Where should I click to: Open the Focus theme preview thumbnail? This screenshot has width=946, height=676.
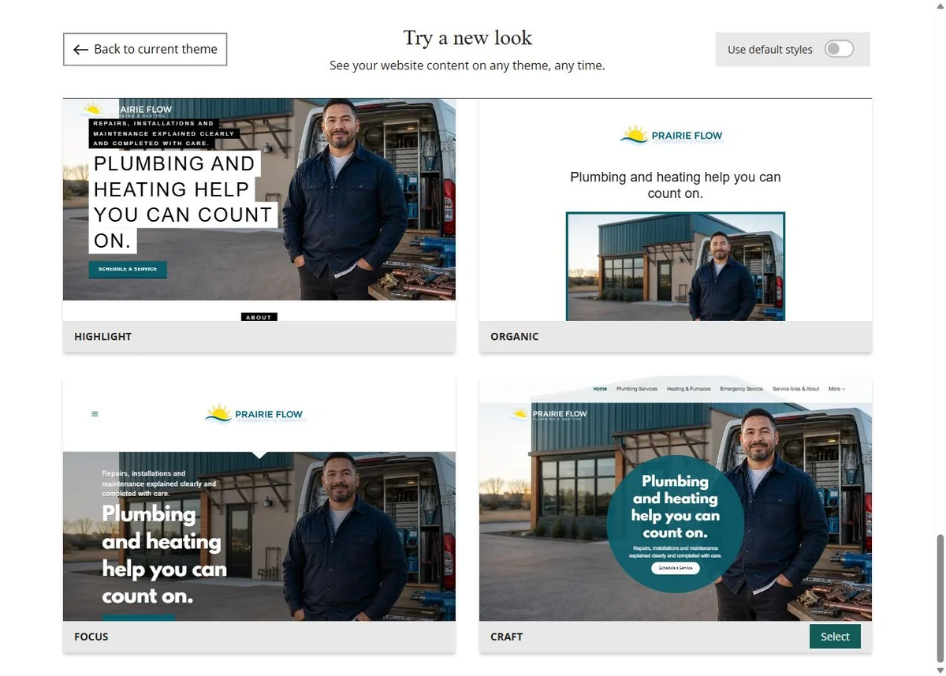259,499
